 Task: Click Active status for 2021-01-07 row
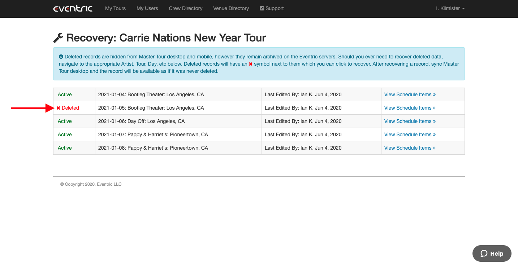(65, 134)
